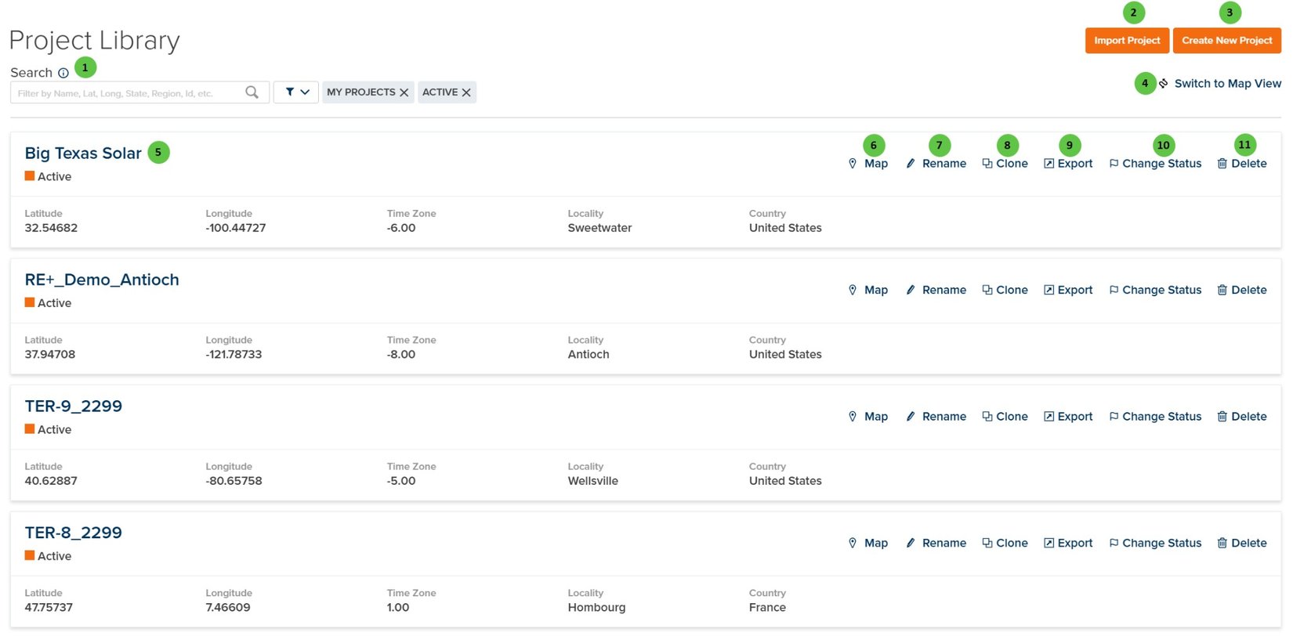The height and width of the screenshot is (636, 1293).
Task: Click the Import Project button
Action: pos(1127,41)
